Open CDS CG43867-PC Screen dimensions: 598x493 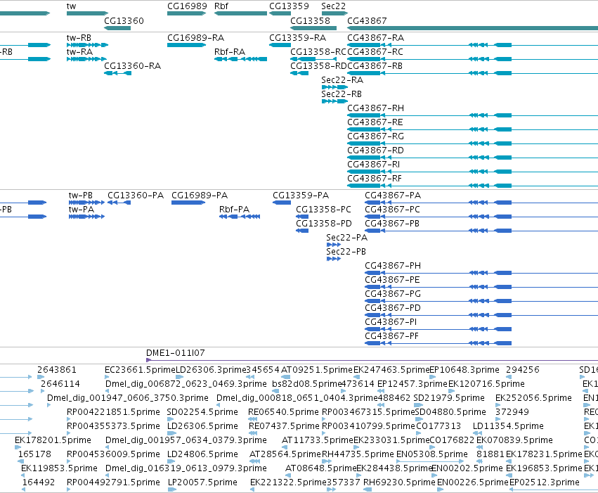(x=392, y=210)
